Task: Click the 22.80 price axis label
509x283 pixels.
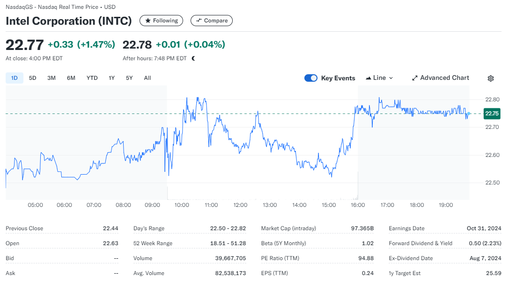Action: pyautogui.click(x=492, y=99)
